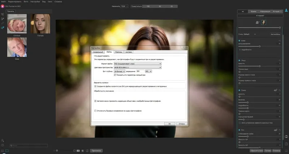This screenshot has width=289, height=154.
Task: Toggle the Кожа section on/off dot
Action: 239,41
